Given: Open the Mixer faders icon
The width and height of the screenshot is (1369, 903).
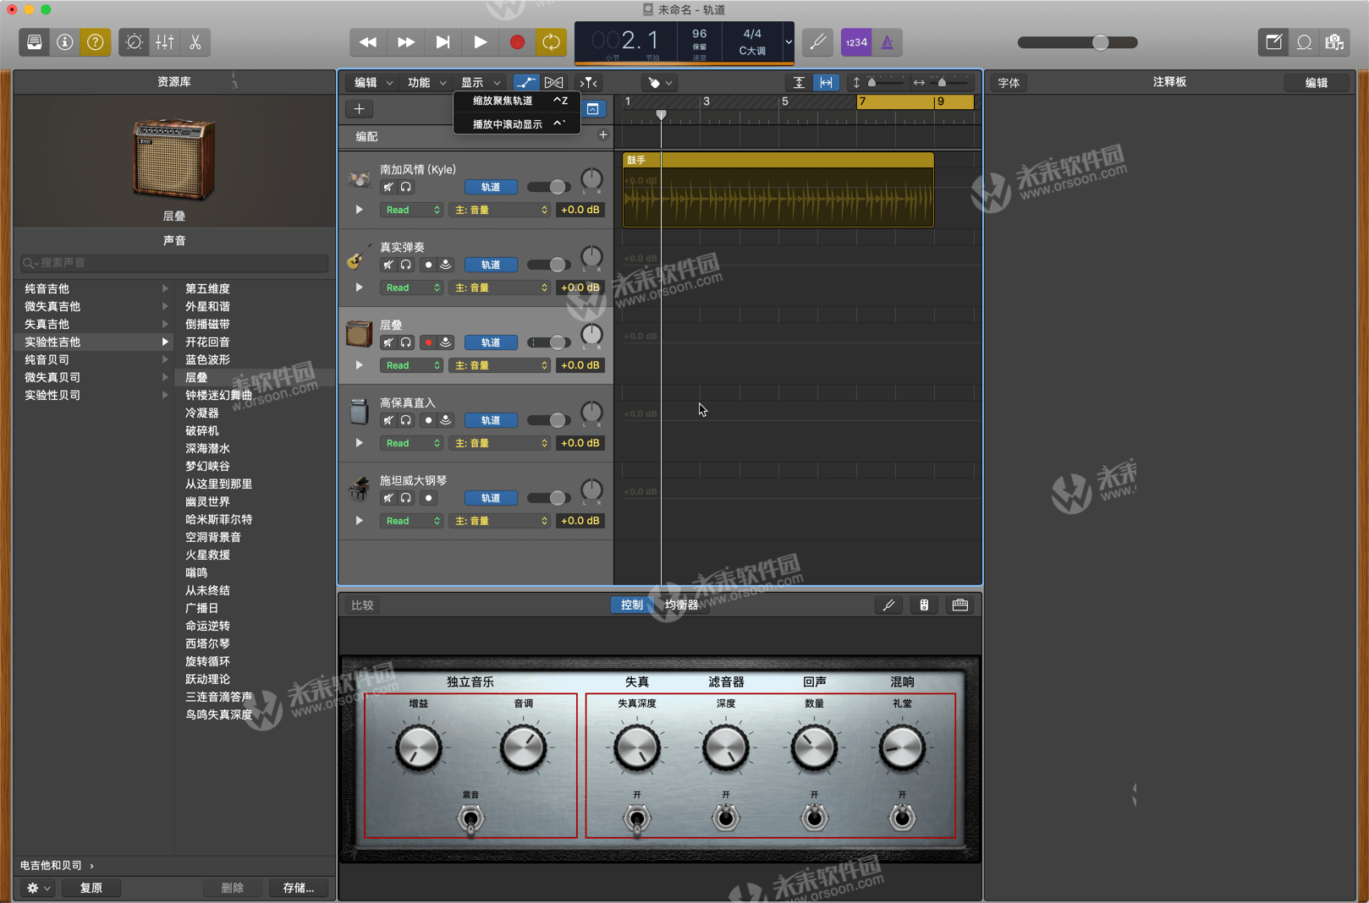Looking at the screenshot, I should click(x=165, y=42).
